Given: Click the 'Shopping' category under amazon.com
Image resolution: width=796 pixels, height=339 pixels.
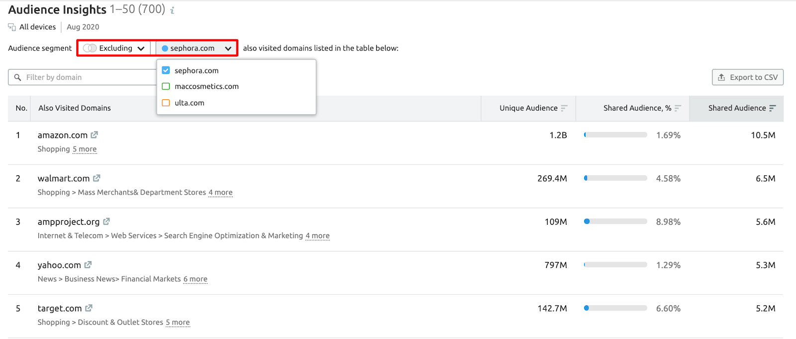Looking at the screenshot, I should [x=54, y=149].
